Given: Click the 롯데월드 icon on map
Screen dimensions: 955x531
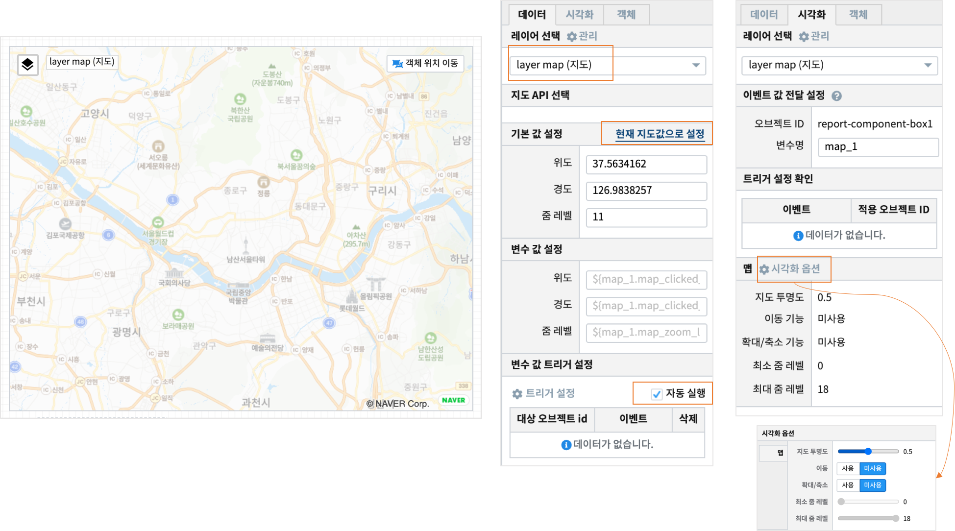Looking at the screenshot, I should (x=352, y=296).
